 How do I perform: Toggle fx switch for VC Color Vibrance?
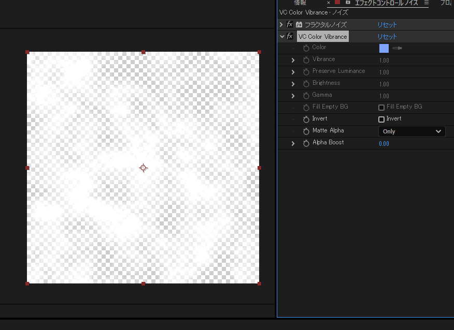click(290, 36)
